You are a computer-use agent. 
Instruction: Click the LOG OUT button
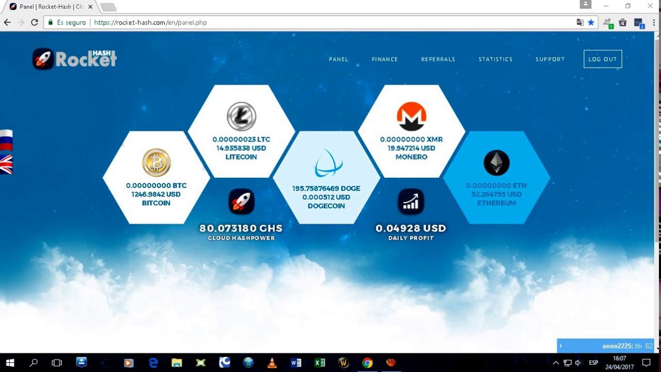point(603,59)
